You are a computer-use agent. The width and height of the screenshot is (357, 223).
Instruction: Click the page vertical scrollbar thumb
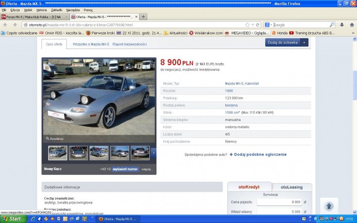coord(355,85)
